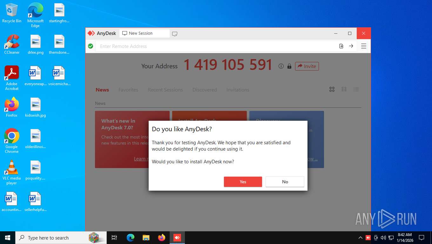Open Google Chrome desktop shortcut

point(12,141)
